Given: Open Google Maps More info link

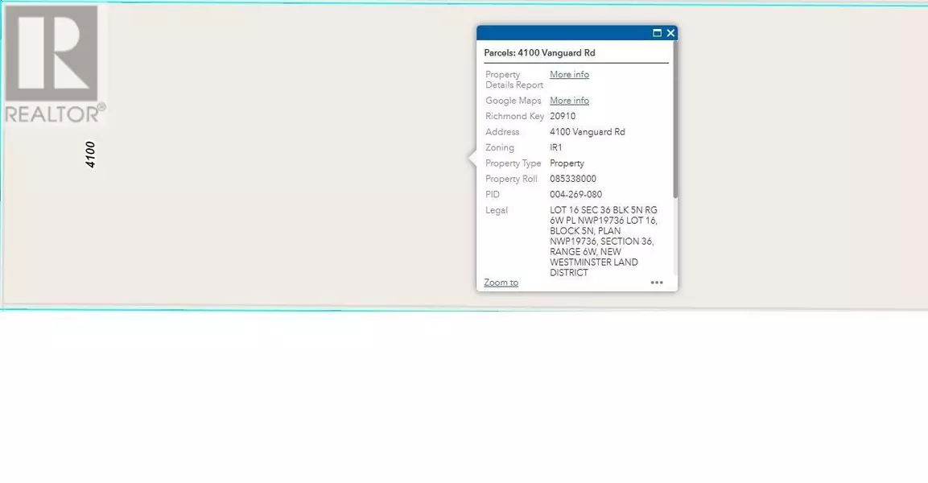Looking at the screenshot, I should [x=569, y=101].
